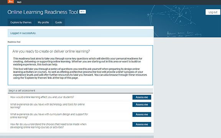Image resolution: width=221 pixels, height=138 pixels.
Task: Assess me on curriculum design and support
Action: pos(142,115)
